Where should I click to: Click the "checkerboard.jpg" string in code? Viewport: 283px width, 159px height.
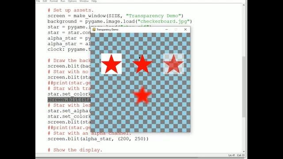(164, 22)
